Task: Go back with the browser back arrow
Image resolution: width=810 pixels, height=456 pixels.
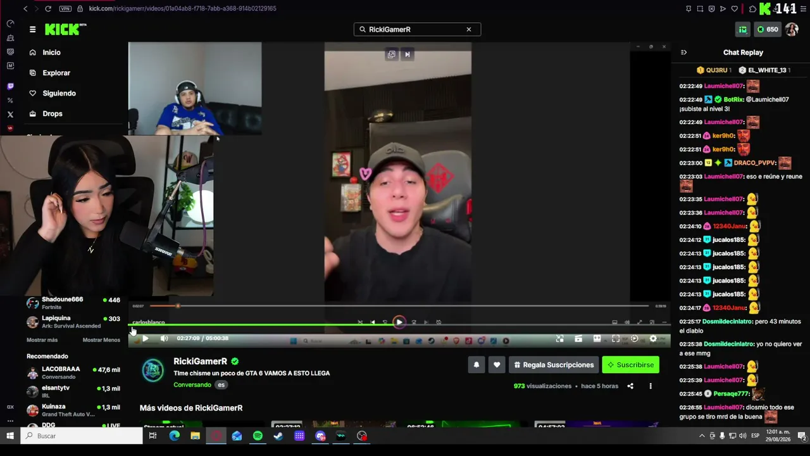Action: [25, 9]
